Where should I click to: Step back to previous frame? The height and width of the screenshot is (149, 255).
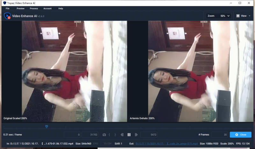(x=122, y=135)
